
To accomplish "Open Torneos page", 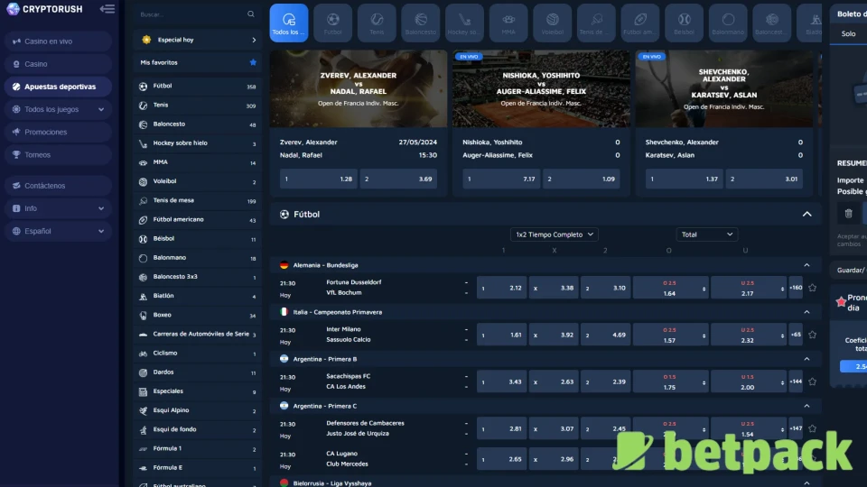I will (58, 154).
